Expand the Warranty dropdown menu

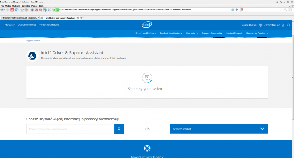coord(192,33)
